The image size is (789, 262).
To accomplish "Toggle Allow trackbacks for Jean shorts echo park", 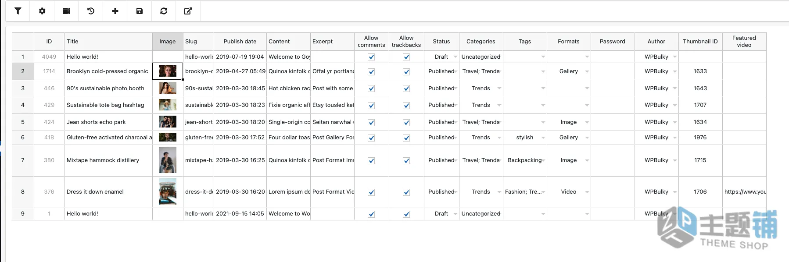I will [406, 122].
